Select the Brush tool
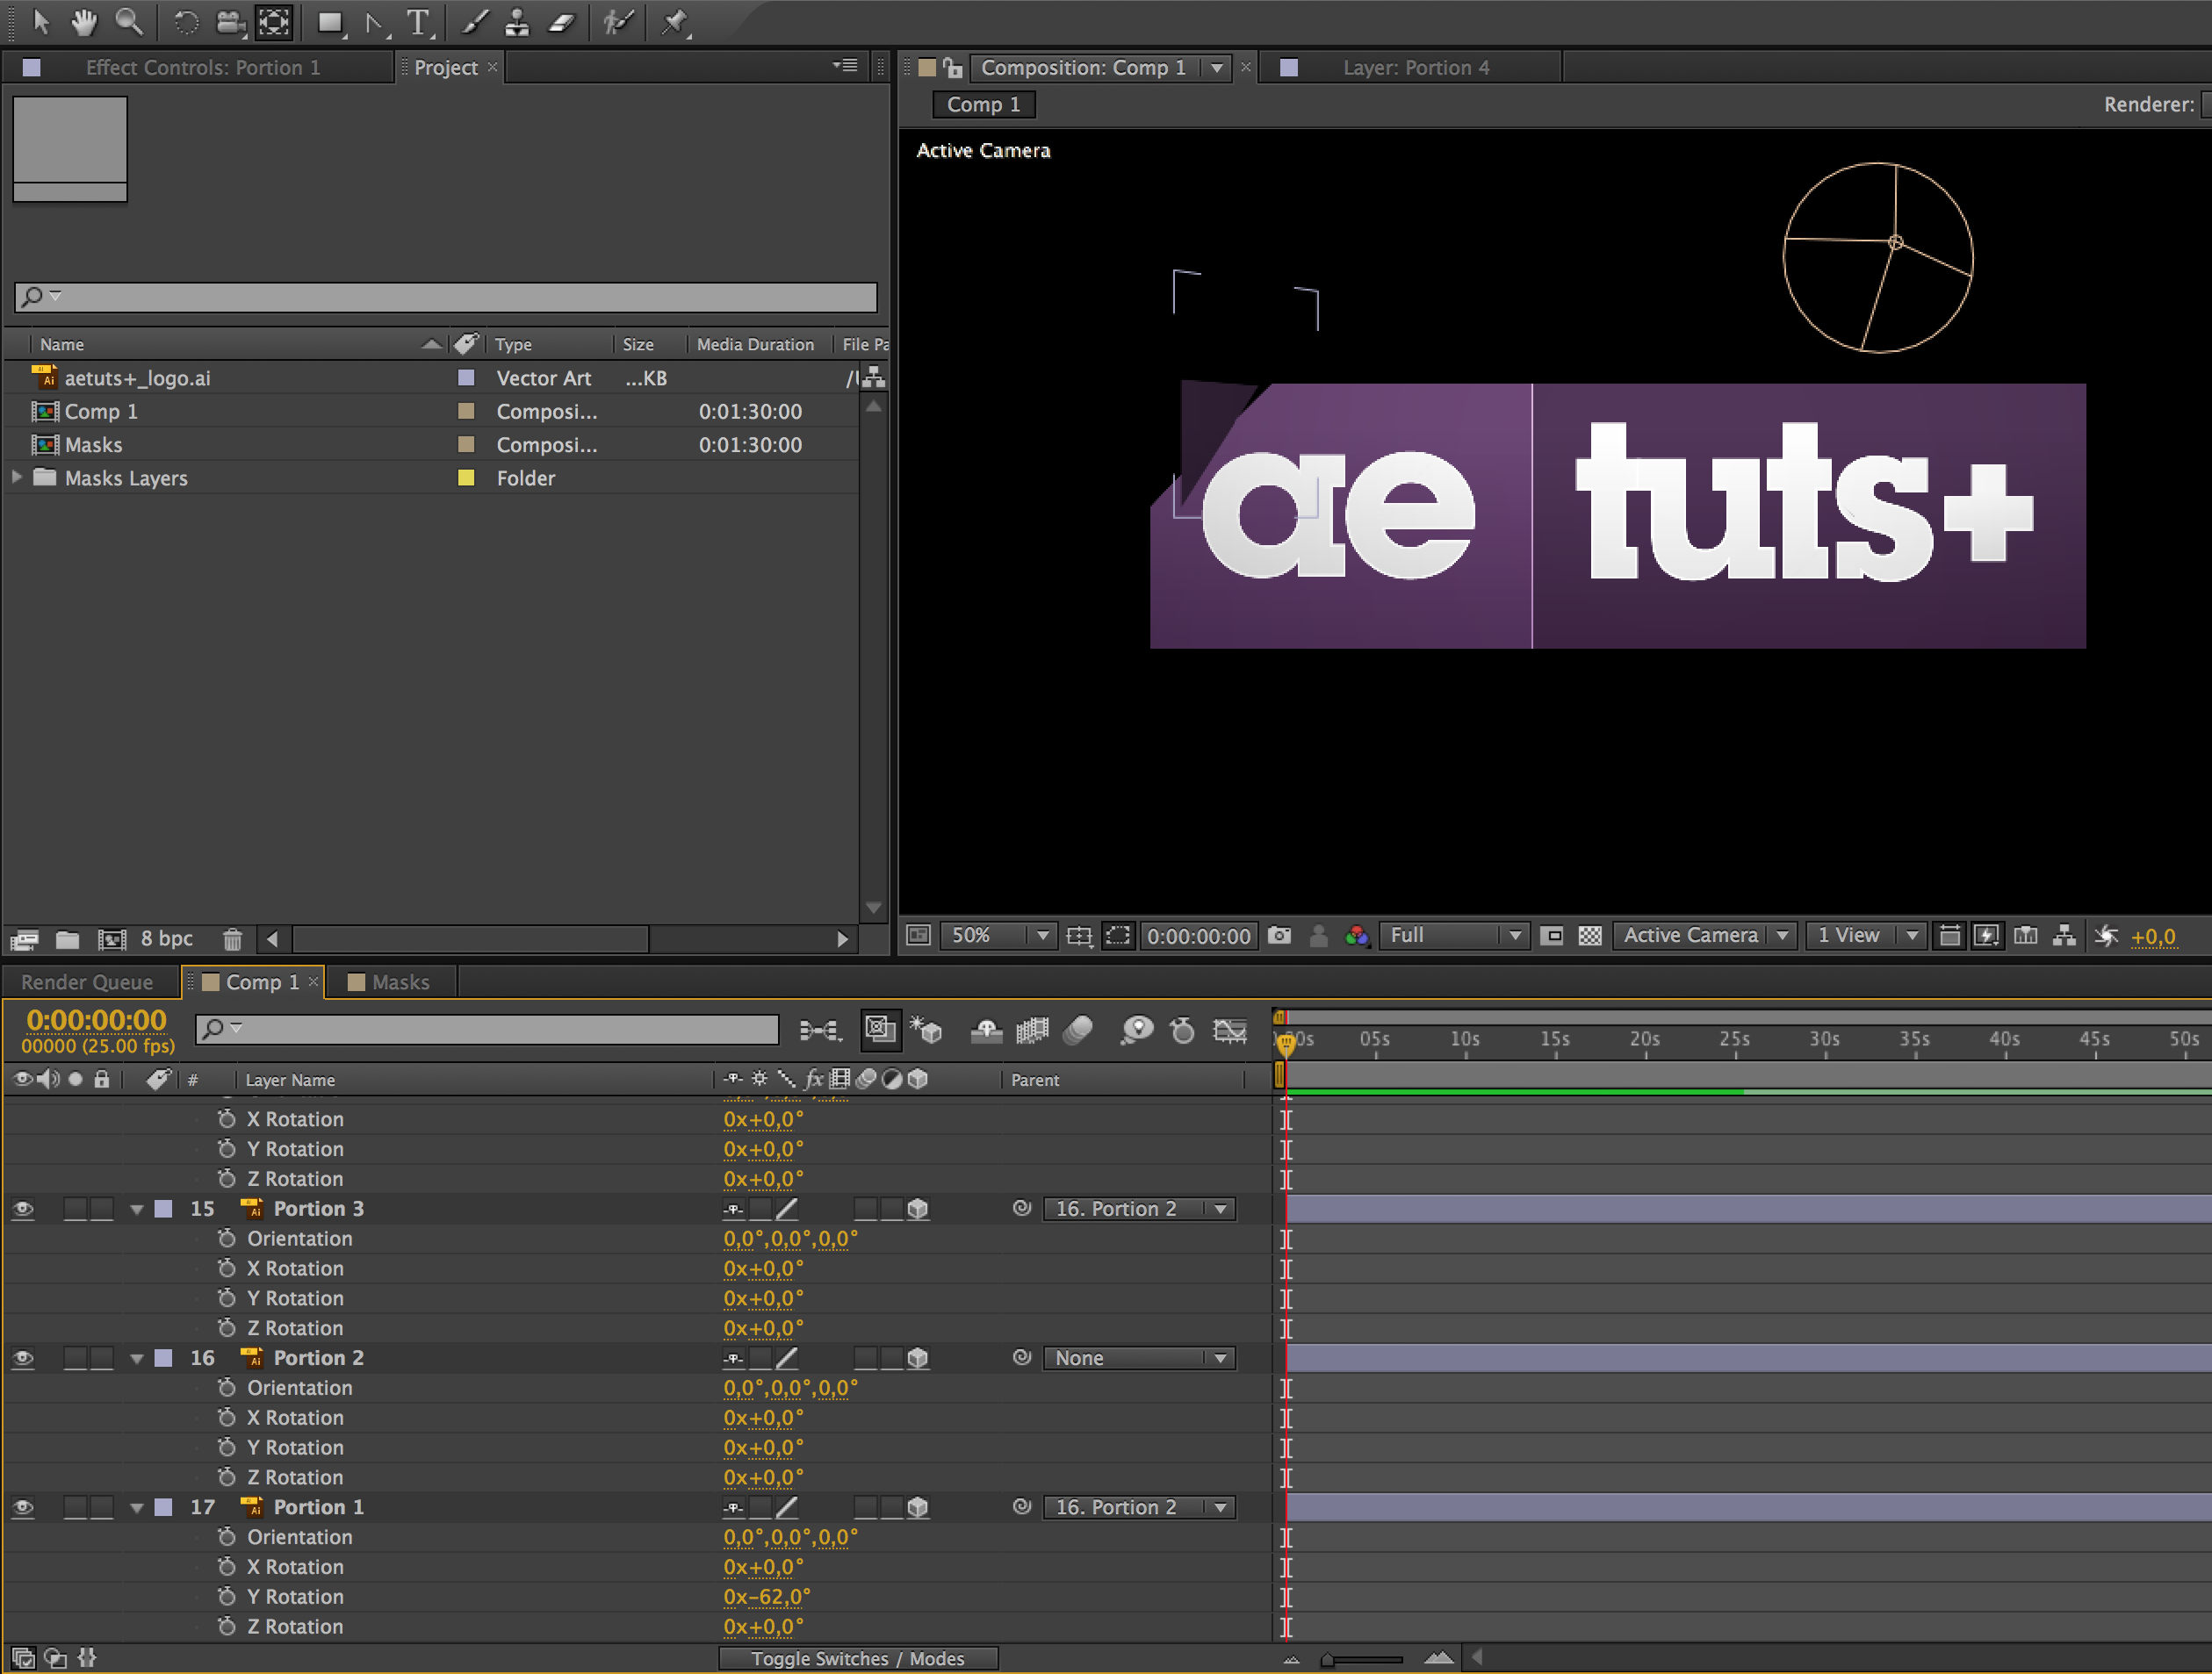The image size is (2212, 1674). tap(474, 22)
